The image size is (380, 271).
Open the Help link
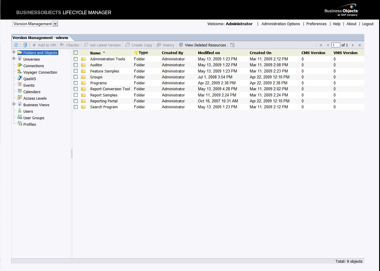tap(336, 24)
